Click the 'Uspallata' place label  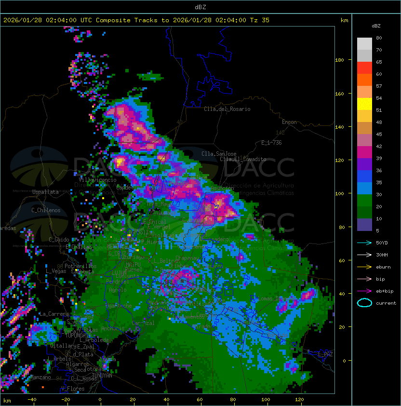(x=45, y=192)
